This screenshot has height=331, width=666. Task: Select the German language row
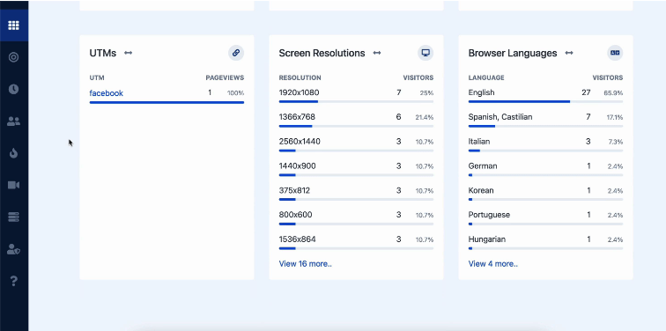tap(545, 169)
